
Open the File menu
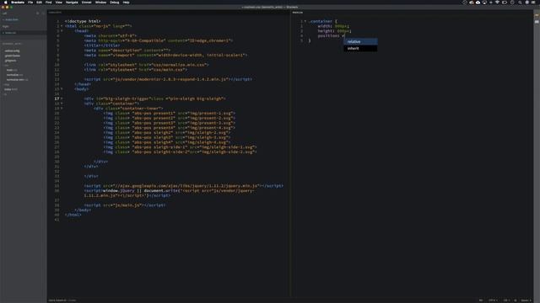tap(30, 3)
